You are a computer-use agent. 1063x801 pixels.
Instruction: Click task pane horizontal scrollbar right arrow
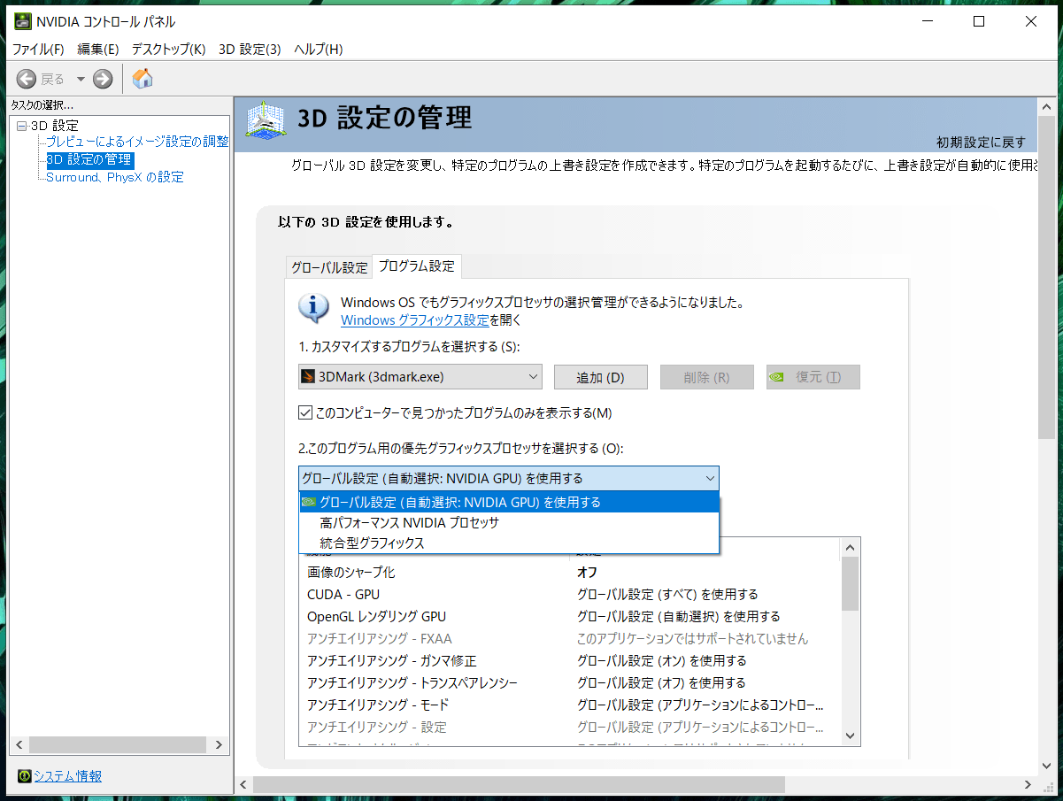click(x=221, y=744)
